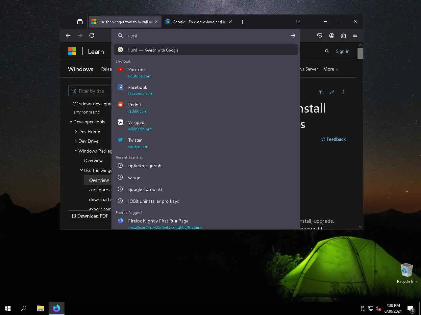Open the configure command entry
The height and width of the screenshot is (315, 421).
click(x=100, y=190)
